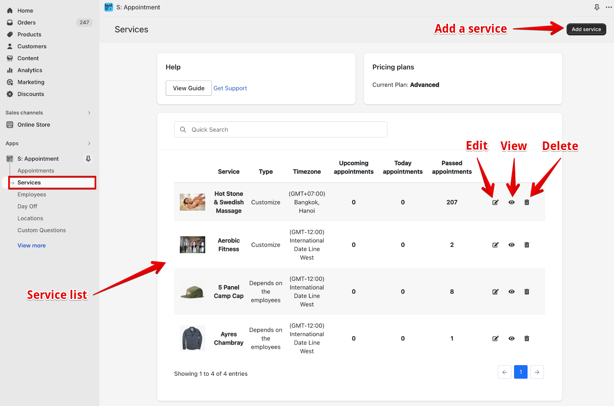
Task: Open the Employees submenu item
Action: (32, 195)
